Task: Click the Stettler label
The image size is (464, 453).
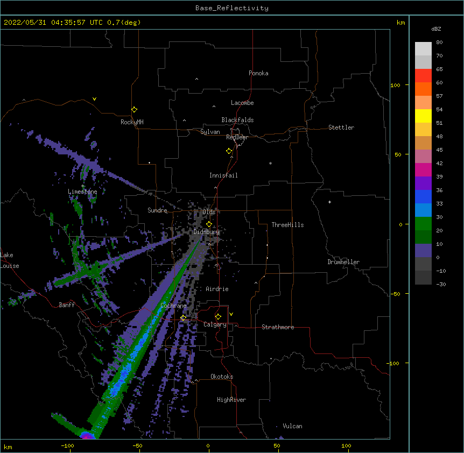Action: click(x=341, y=128)
